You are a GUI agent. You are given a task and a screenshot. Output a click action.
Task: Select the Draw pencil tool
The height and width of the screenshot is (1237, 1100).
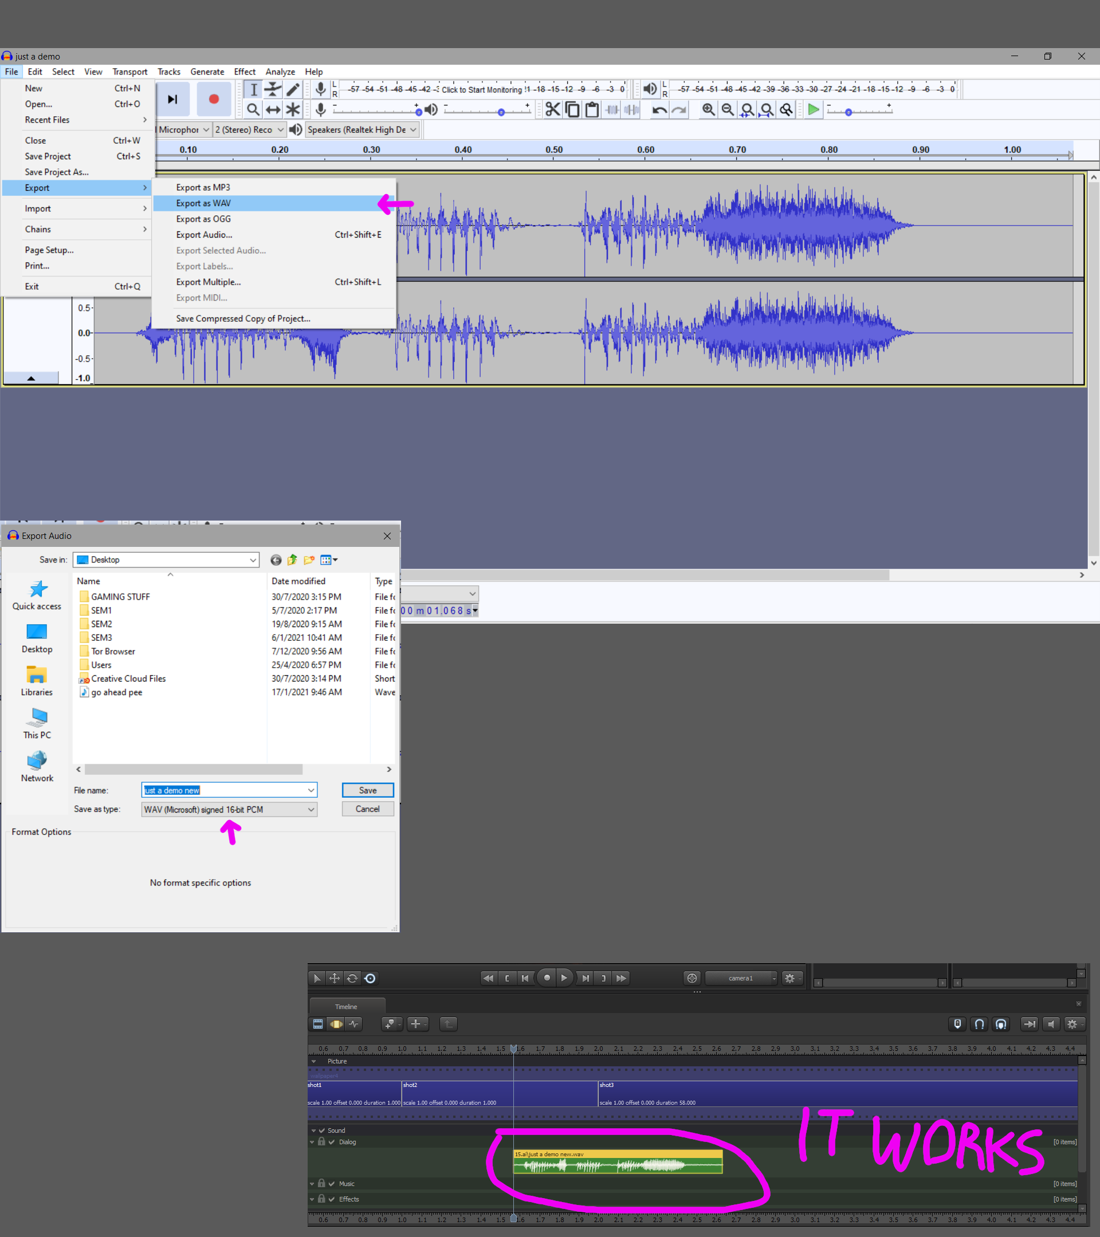293,89
